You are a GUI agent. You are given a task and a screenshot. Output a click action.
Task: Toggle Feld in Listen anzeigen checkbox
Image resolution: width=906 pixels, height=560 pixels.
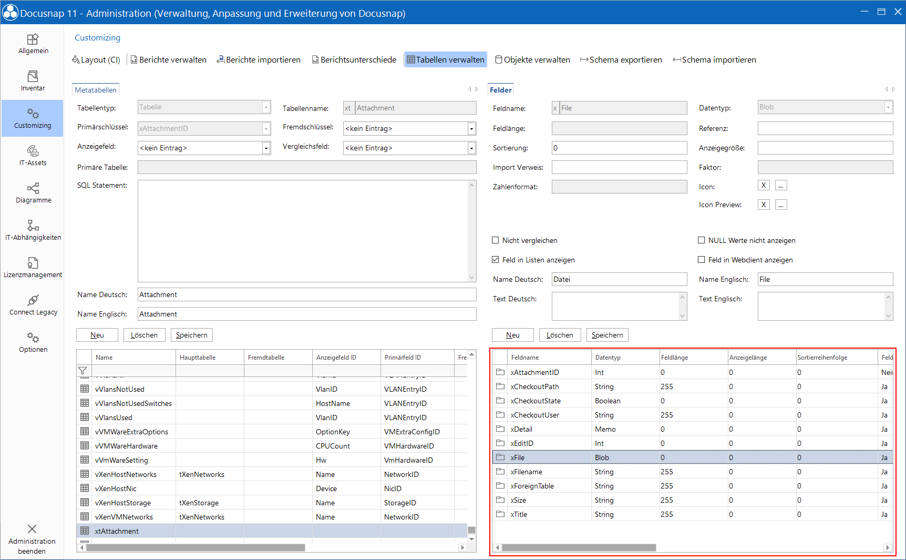[x=495, y=260]
